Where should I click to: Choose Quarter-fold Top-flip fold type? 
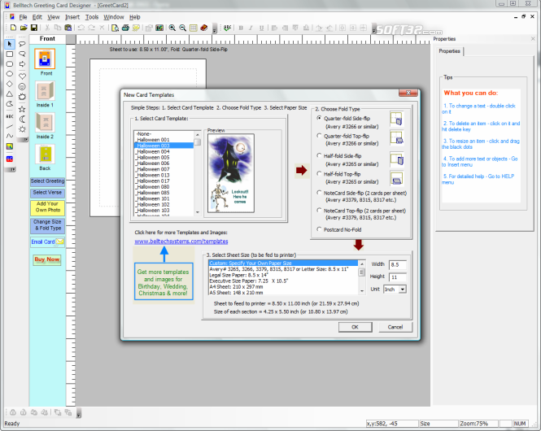click(x=319, y=136)
